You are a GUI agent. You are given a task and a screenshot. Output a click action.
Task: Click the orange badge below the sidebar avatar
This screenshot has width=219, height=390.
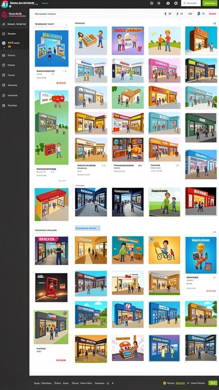(x=10, y=46)
